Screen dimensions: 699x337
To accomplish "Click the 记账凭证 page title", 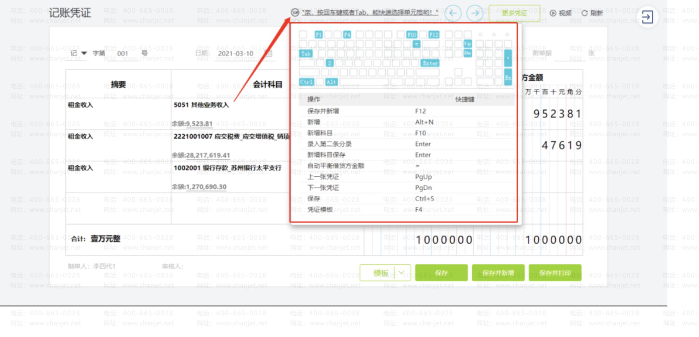I will coord(70,13).
